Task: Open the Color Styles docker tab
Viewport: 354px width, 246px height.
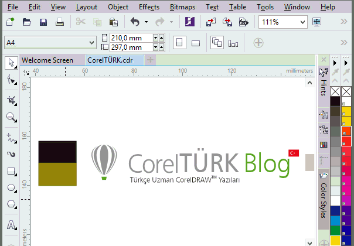Action: click(x=324, y=199)
